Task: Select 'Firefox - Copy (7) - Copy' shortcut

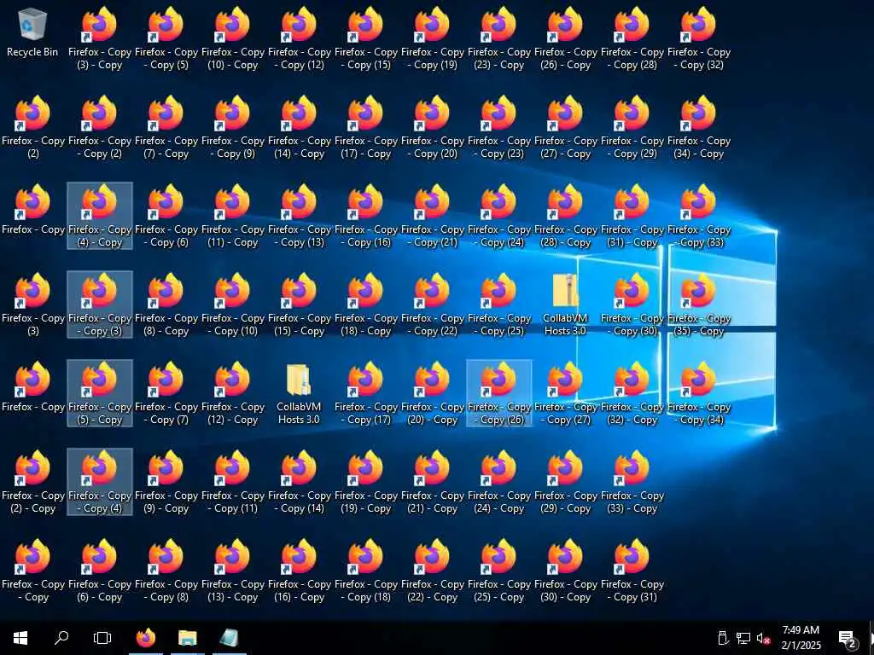Action: 166,128
